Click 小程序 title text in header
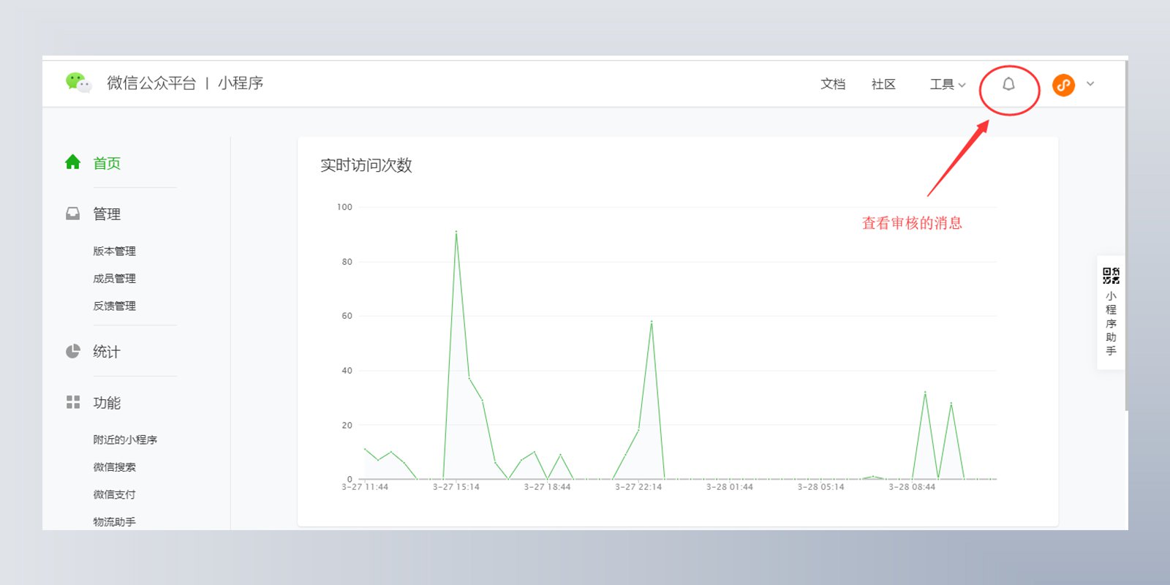This screenshot has height=585, width=1170. tap(241, 83)
